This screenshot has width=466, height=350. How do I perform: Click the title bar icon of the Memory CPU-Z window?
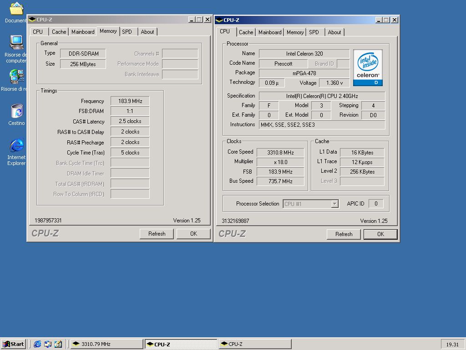(x=32, y=20)
